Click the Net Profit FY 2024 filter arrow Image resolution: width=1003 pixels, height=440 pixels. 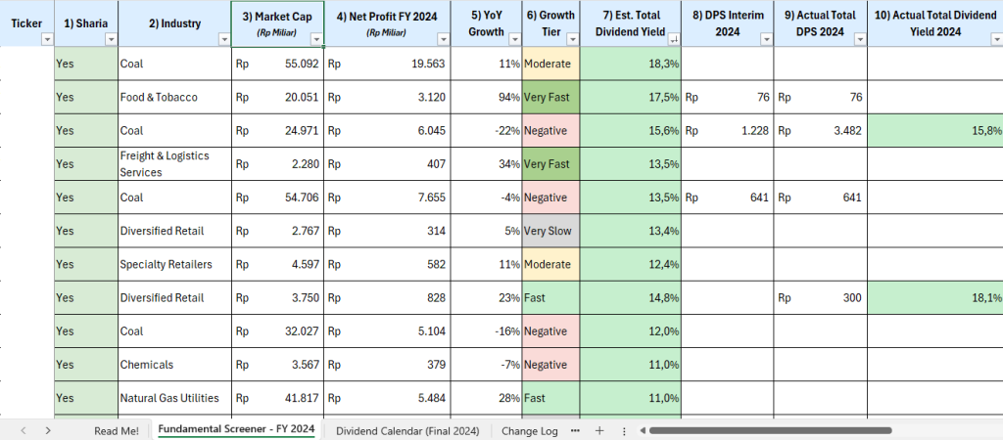pyautogui.click(x=444, y=39)
